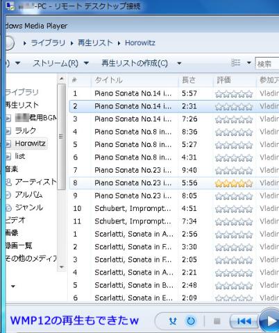279x333 pixels.
Task: Rate the 7:26 track with stars
Action: pyautogui.click(x=234, y=119)
